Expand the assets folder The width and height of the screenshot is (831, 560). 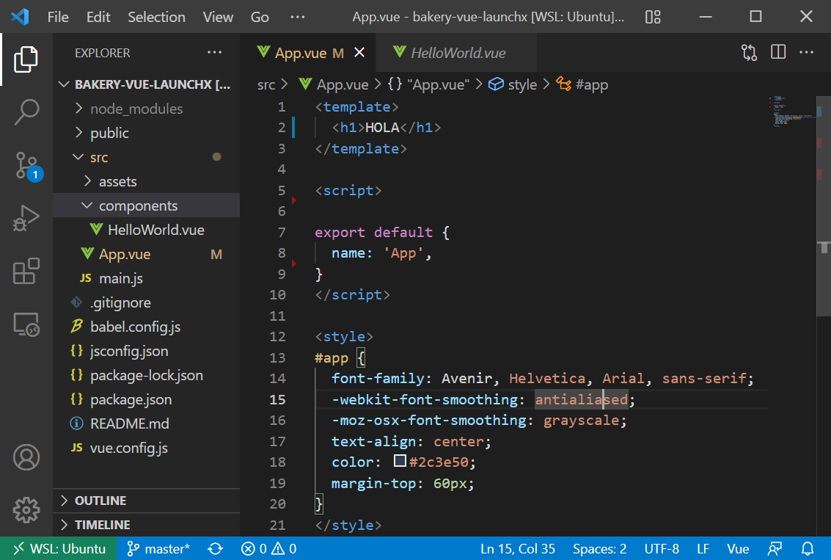[x=147, y=181]
